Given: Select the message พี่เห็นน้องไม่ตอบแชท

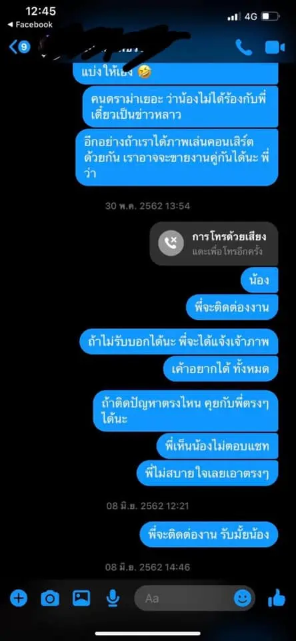Looking at the screenshot, I should point(217,446).
